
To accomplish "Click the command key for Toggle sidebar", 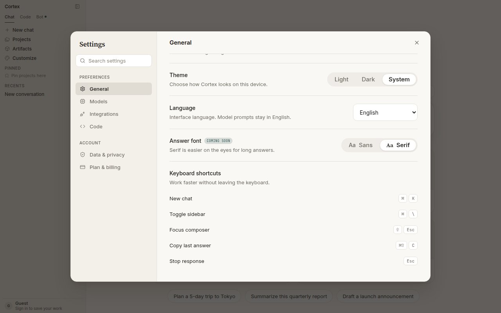I will click(x=402, y=214).
